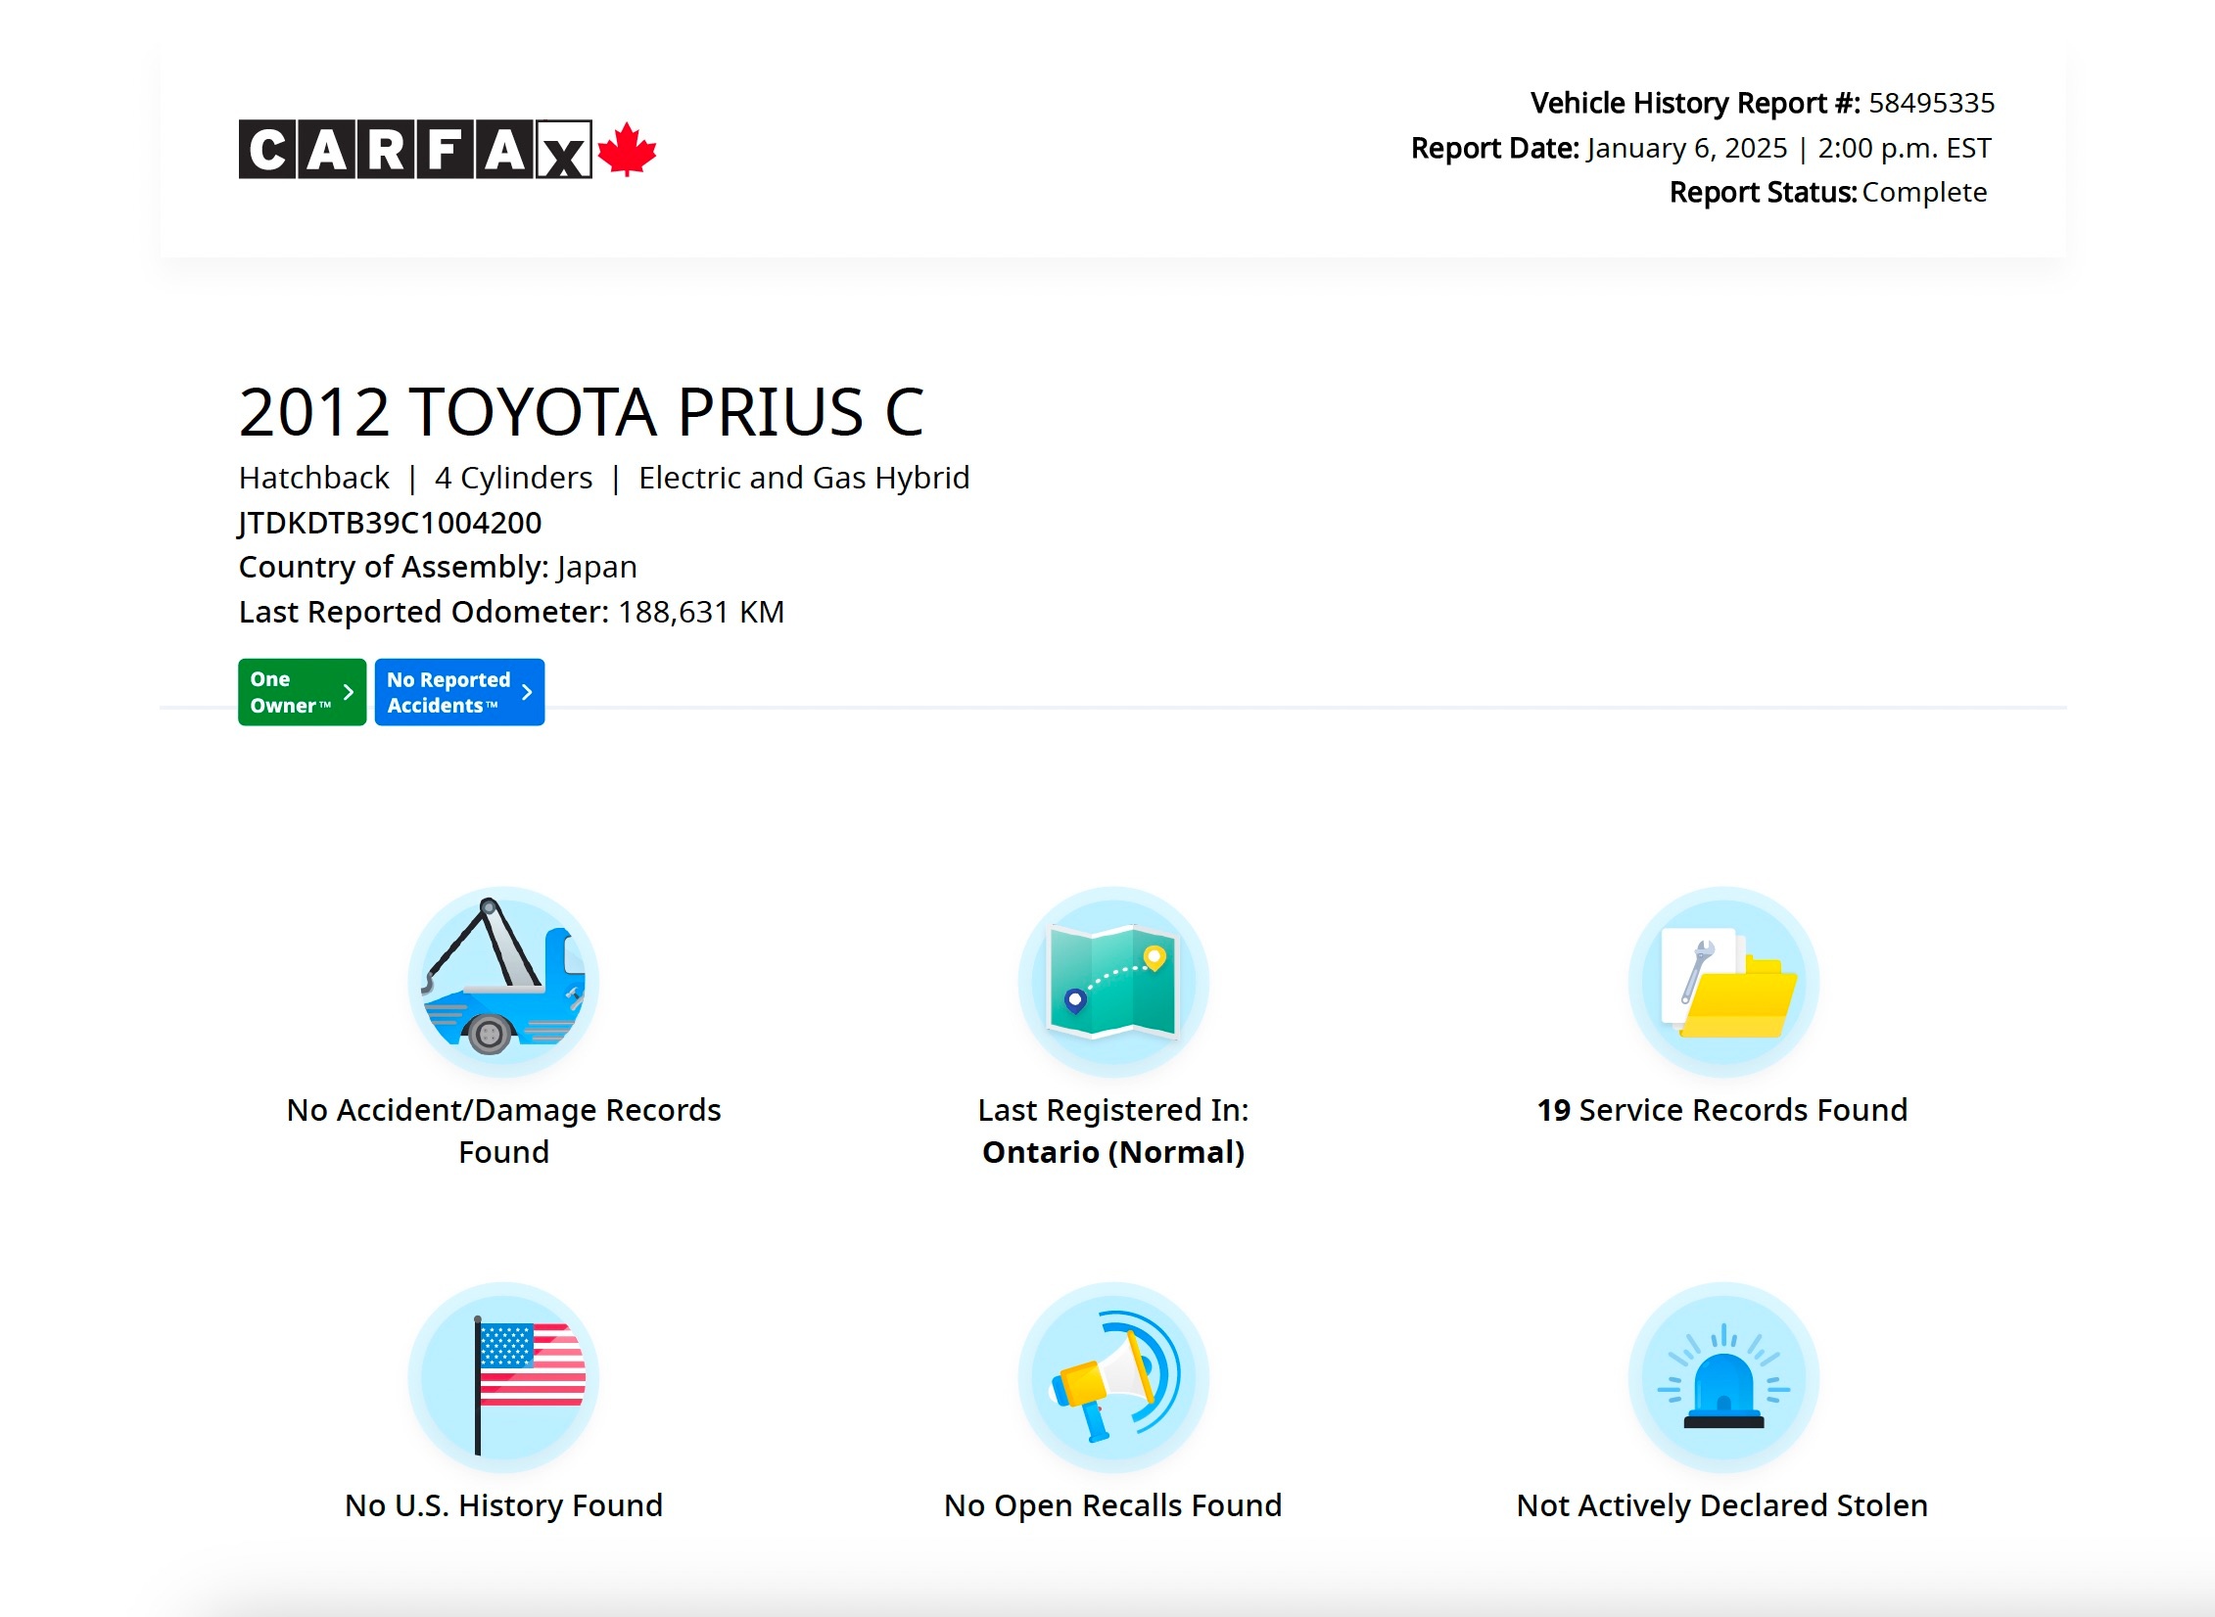Viewport: 2215px width, 1617px height.
Task: Click the megaphone recalls icon
Action: 1113,1377
